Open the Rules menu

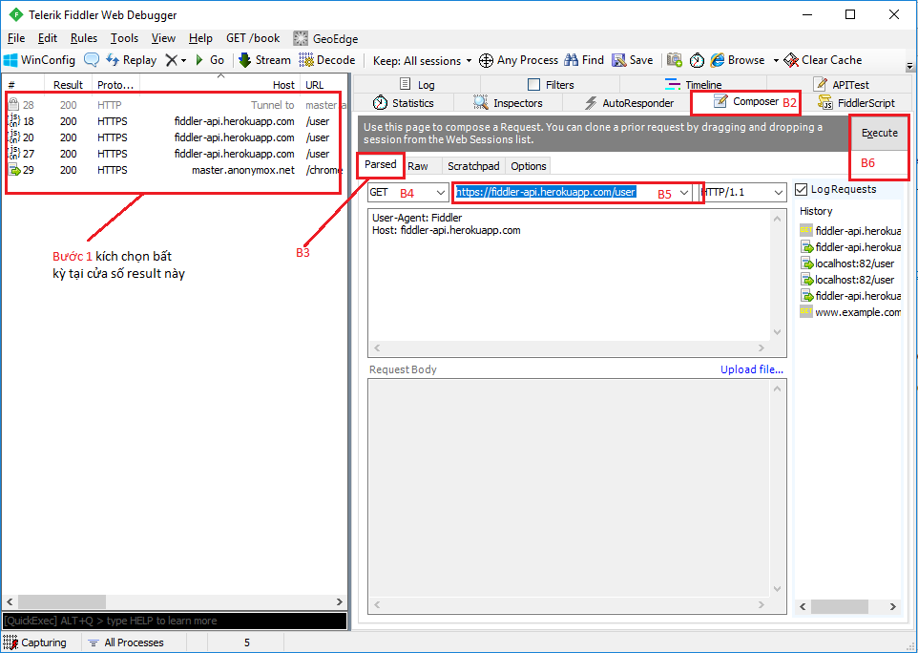coord(84,38)
